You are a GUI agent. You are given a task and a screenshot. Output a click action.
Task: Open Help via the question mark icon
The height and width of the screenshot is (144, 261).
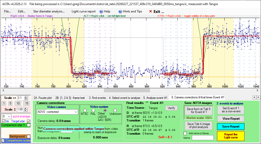[x=101, y=11]
